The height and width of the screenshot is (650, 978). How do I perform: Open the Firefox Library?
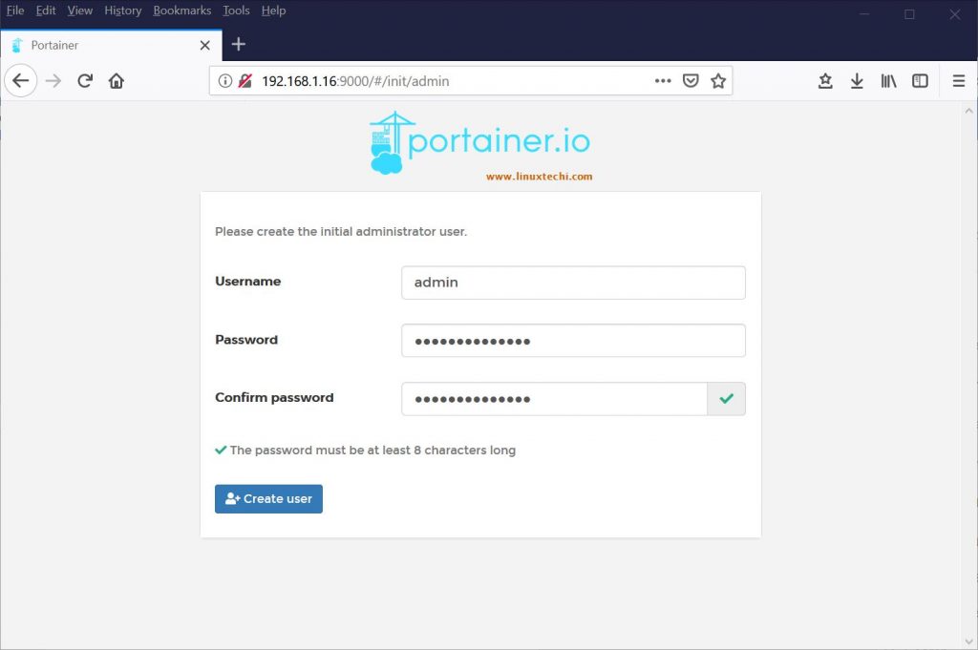pyautogui.click(x=888, y=81)
